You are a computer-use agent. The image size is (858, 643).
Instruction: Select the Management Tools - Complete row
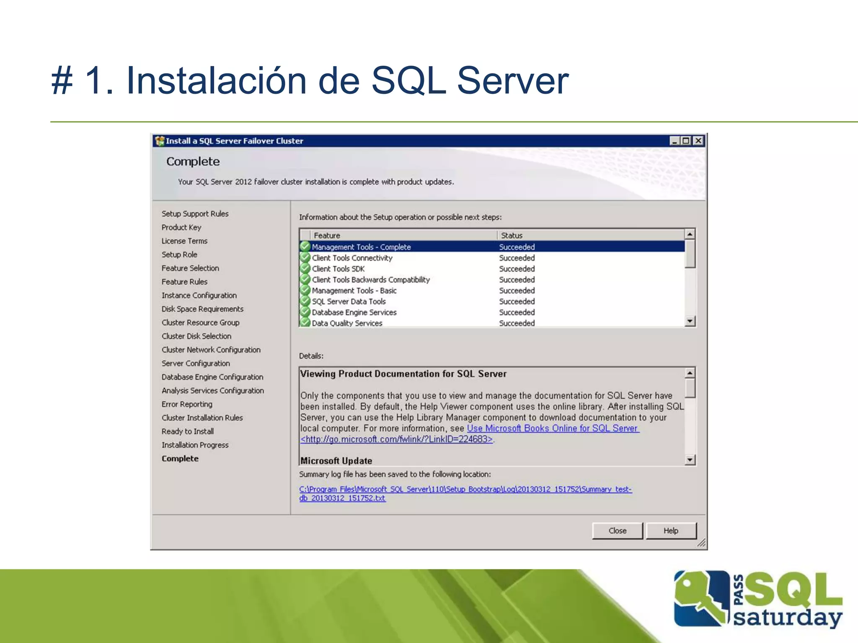coord(492,247)
